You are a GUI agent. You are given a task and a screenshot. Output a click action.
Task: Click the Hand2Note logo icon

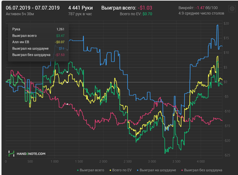11,154
